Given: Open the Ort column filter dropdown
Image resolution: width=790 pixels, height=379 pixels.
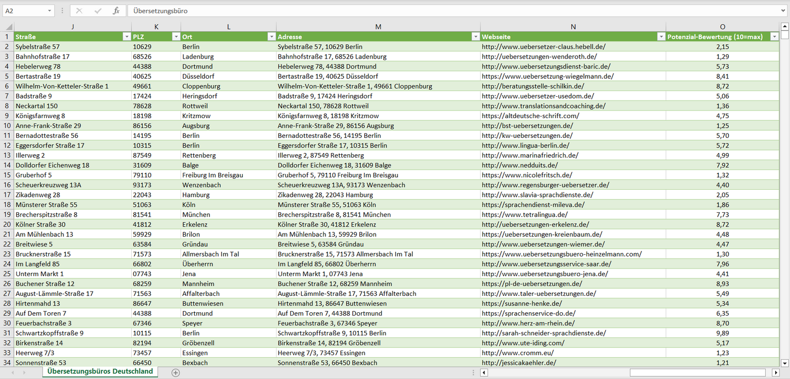Looking at the screenshot, I should [271, 37].
